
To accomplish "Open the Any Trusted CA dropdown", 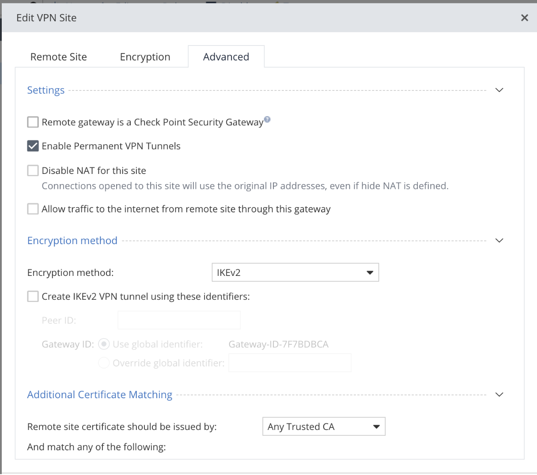I will 324,426.
